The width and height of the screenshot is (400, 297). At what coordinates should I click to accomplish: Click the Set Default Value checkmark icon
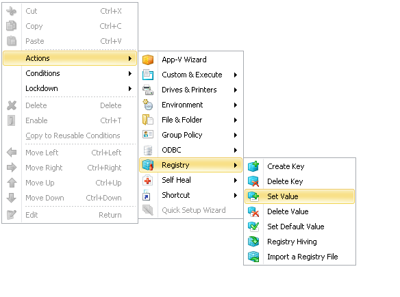point(253,227)
